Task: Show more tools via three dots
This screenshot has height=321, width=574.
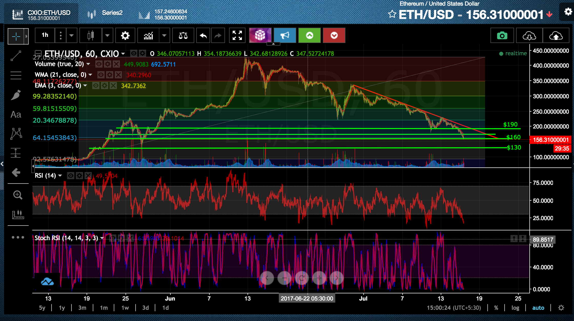Action: point(18,237)
